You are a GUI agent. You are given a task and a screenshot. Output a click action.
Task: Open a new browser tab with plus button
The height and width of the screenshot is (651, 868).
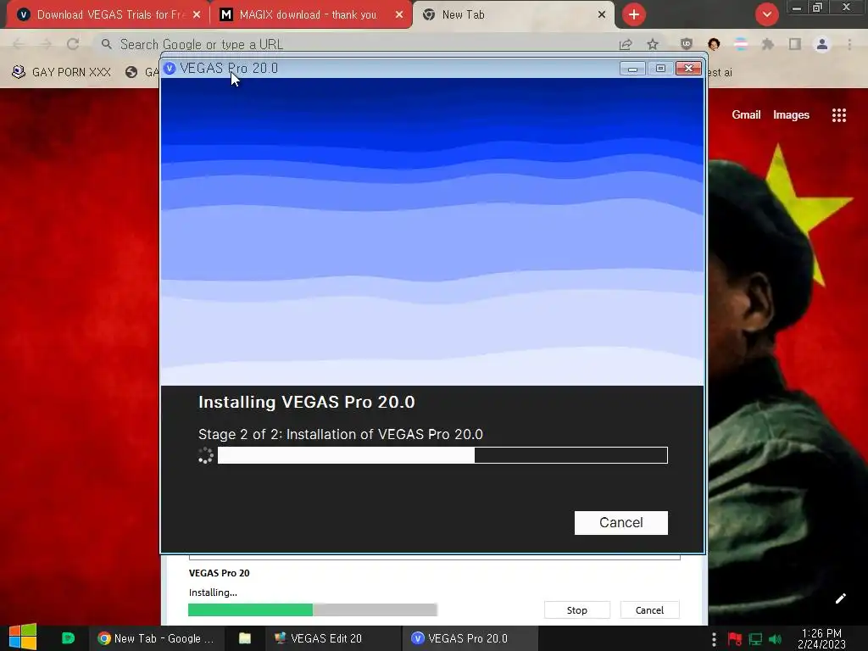click(634, 14)
